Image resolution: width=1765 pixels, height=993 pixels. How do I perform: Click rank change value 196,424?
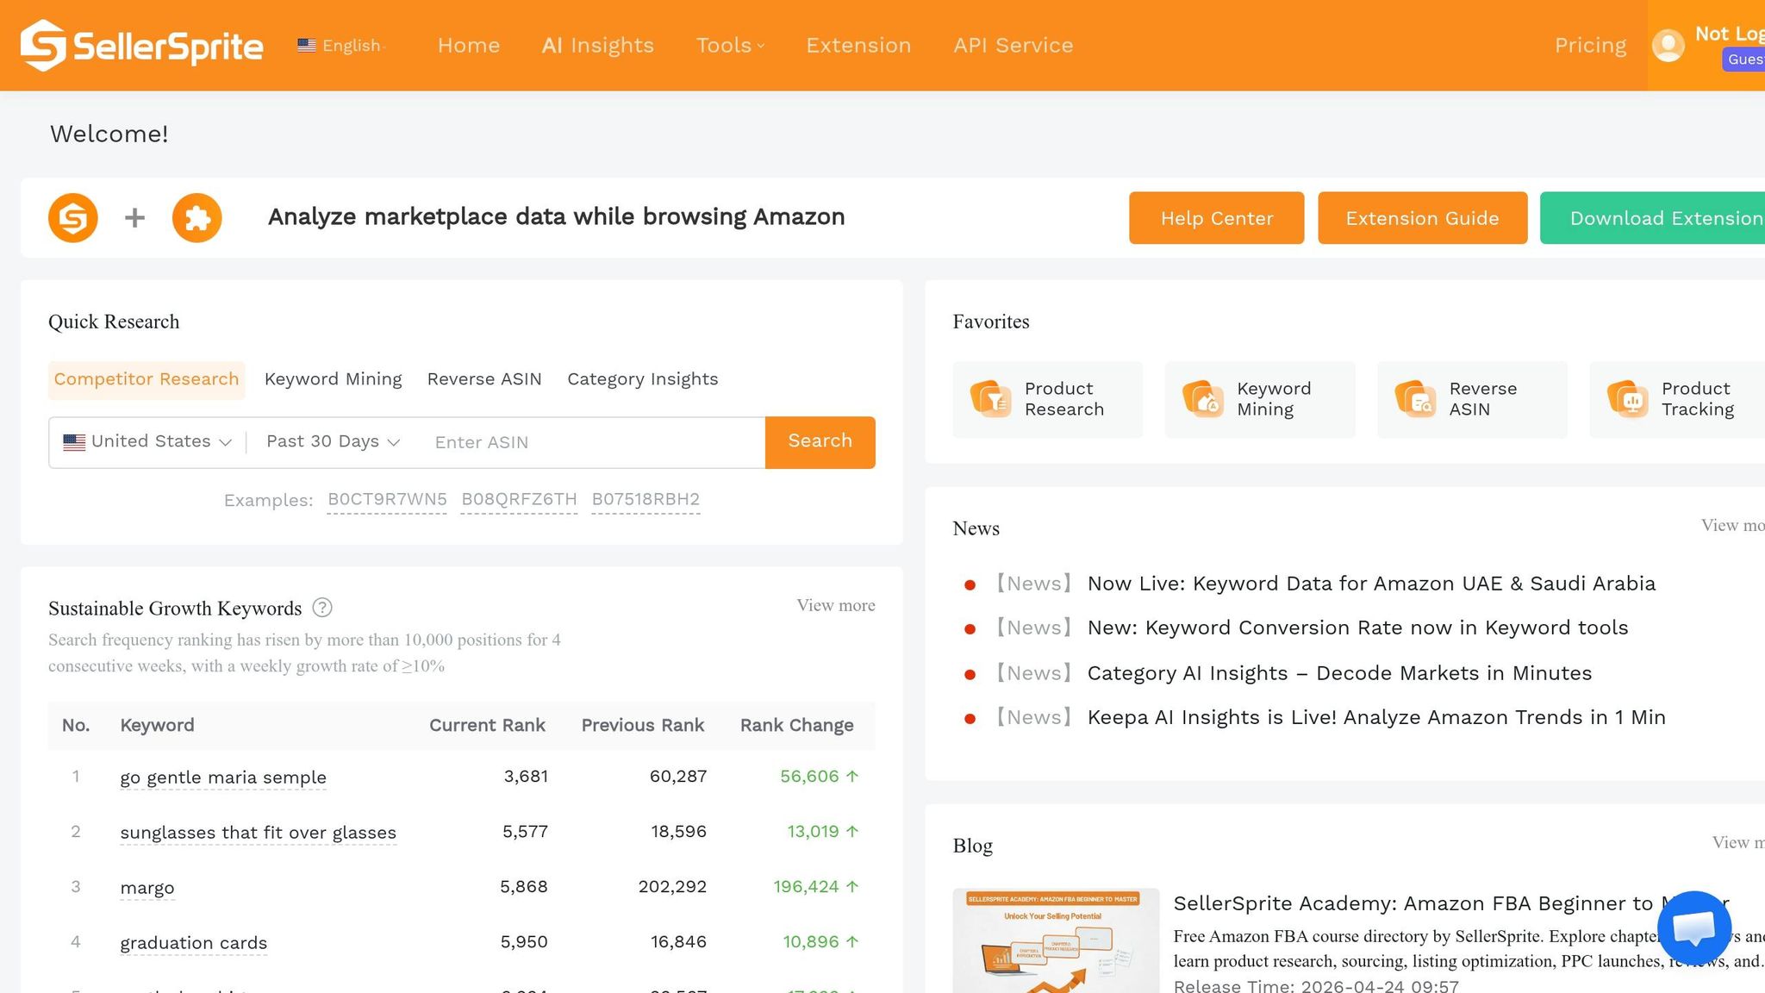pos(816,887)
